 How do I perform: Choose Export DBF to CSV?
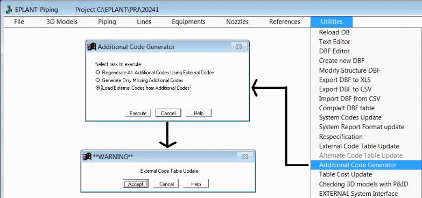coord(346,89)
